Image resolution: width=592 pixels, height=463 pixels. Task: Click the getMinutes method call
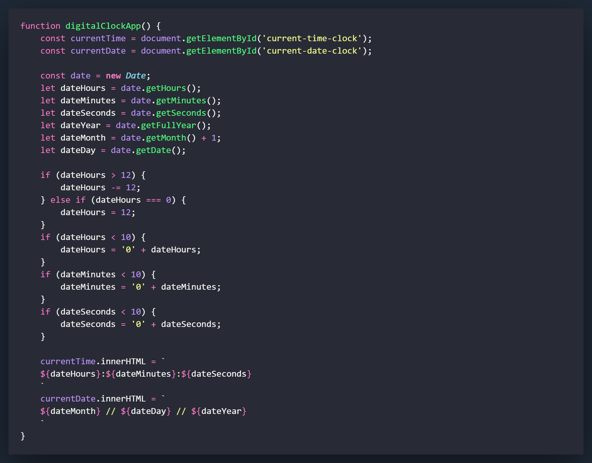click(181, 101)
